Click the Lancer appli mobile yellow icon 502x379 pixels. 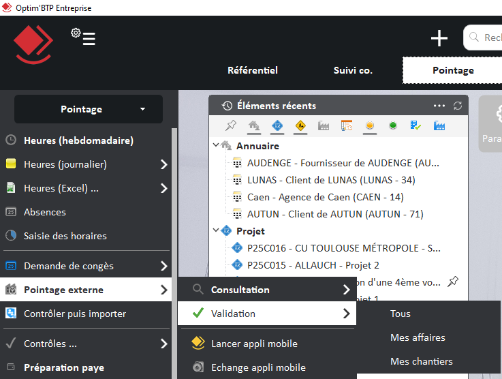coord(198,343)
